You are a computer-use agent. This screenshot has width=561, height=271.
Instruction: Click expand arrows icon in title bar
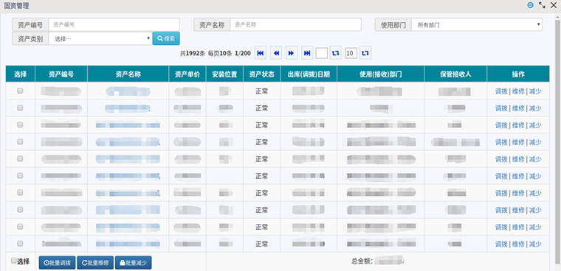coord(542,5)
